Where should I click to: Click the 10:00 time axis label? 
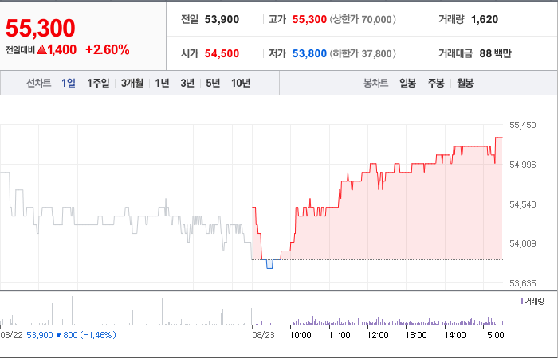click(301, 335)
